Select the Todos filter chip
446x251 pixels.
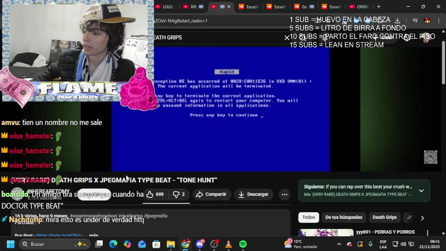click(308, 217)
